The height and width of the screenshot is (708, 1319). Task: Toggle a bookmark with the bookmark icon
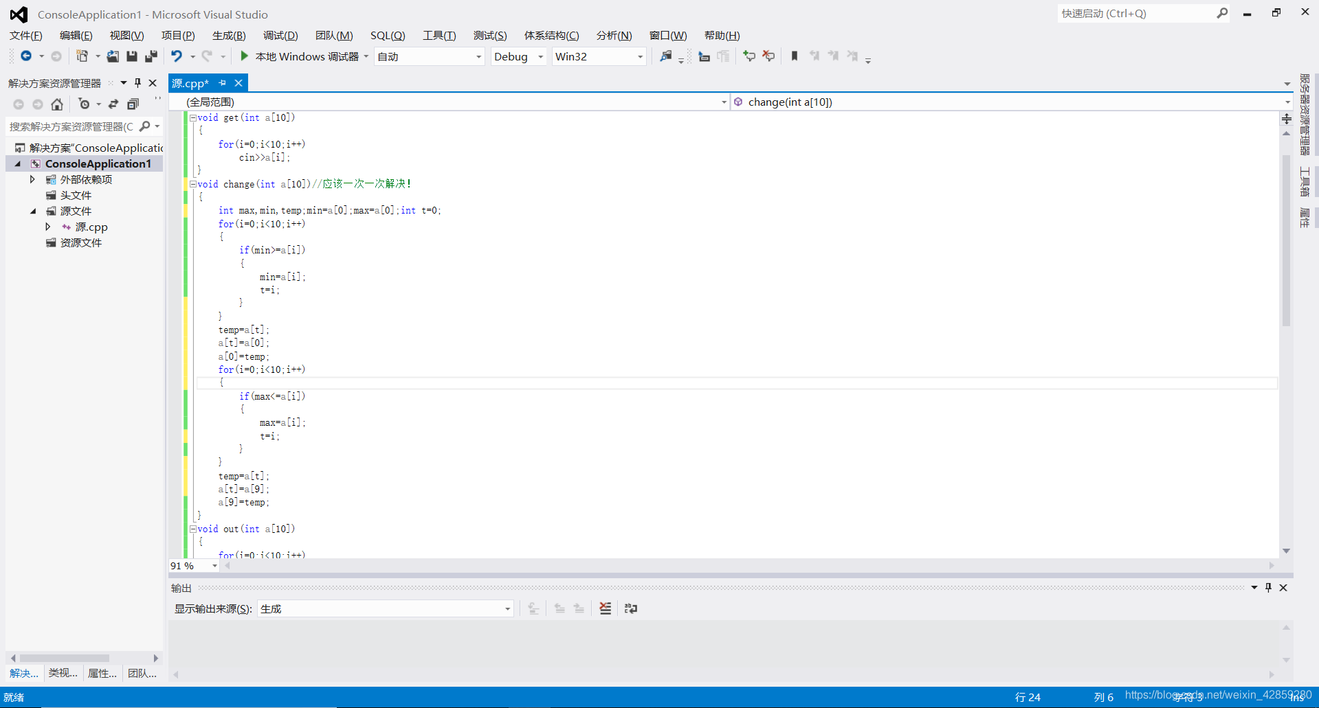[x=795, y=56]
